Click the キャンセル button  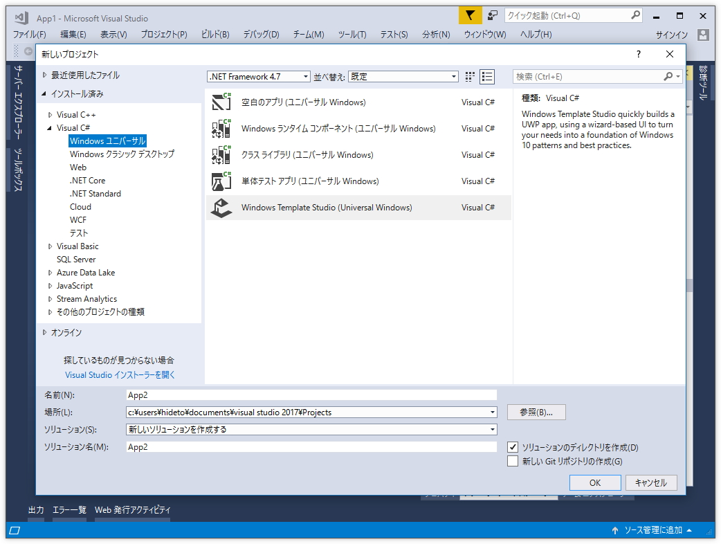tap(651, 483)
